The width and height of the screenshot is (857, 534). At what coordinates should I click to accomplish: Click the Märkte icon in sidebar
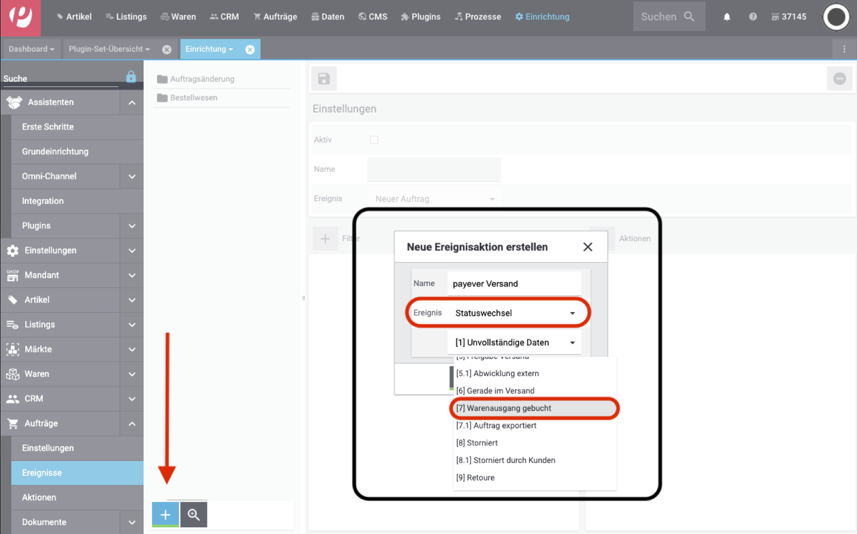[13, 349]
